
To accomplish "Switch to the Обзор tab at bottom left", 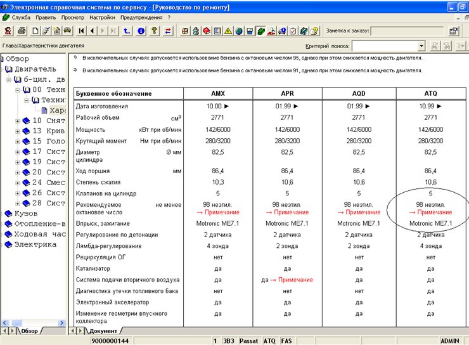I will point(29,331).
